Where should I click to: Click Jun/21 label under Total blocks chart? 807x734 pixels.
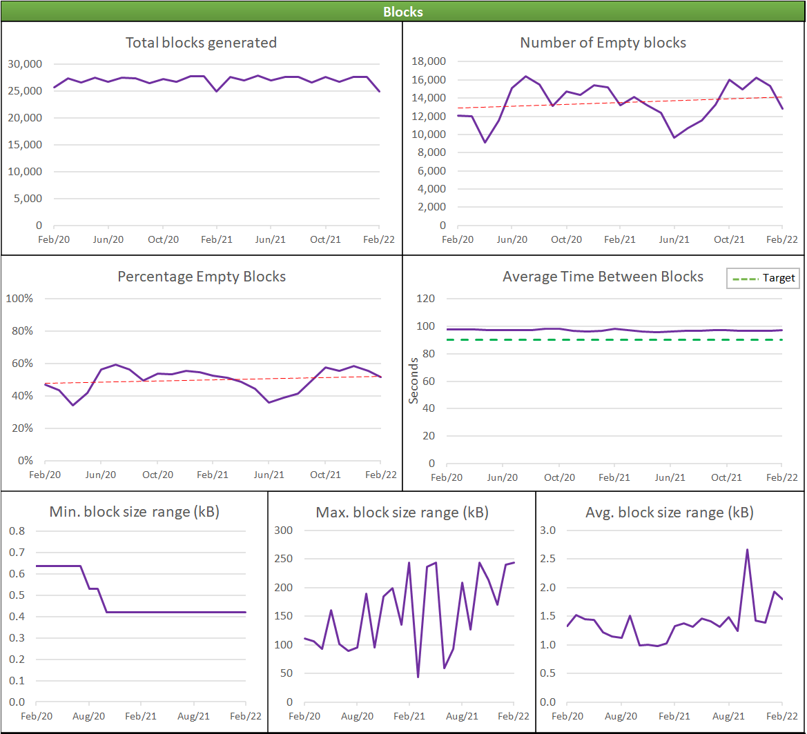point(271,239)
